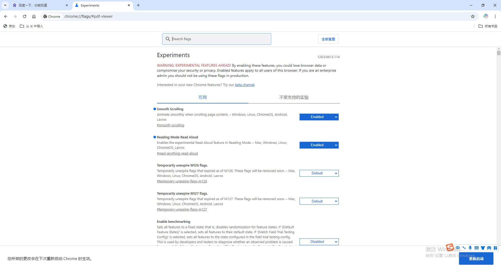Viewport: 501px width, 271px height.
Task: Click the 重新启动 relaunch button
Action: [x=476, y=258]
